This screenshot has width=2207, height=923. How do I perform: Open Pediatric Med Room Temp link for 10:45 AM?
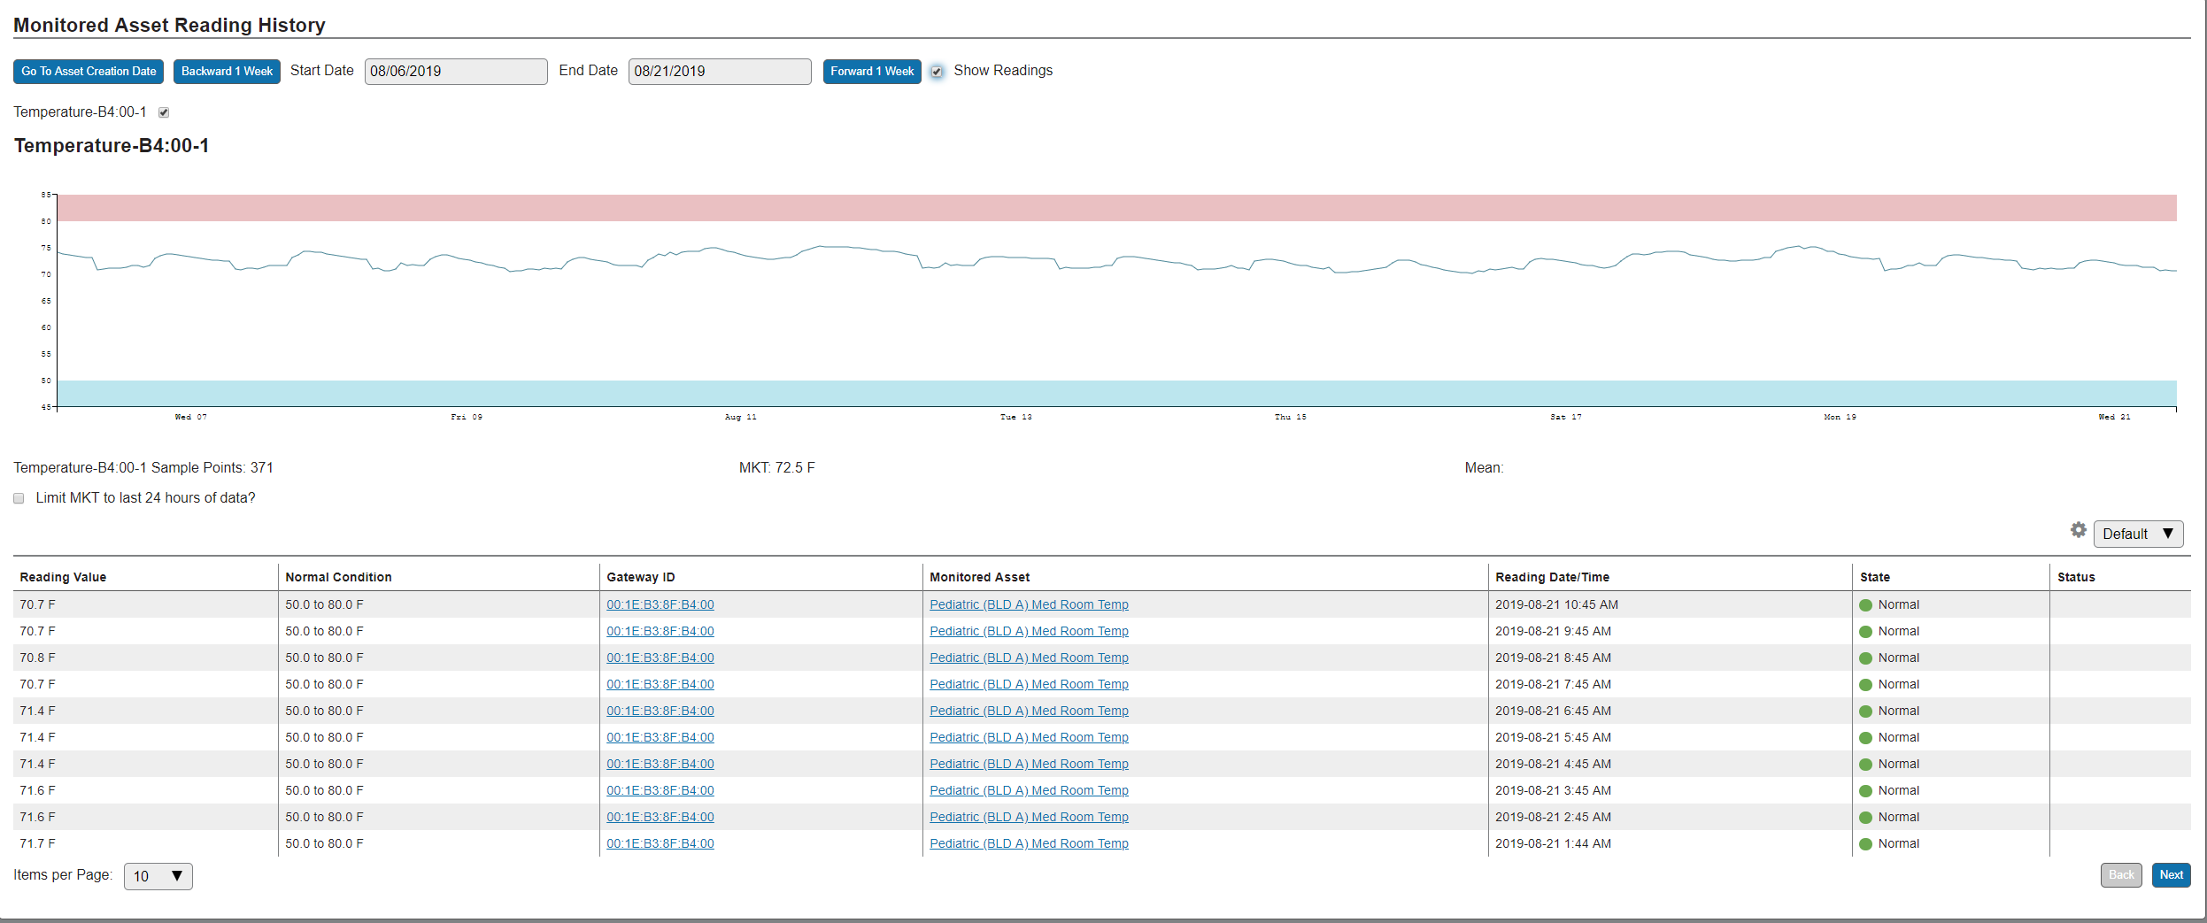click(x=1029, y=604)
